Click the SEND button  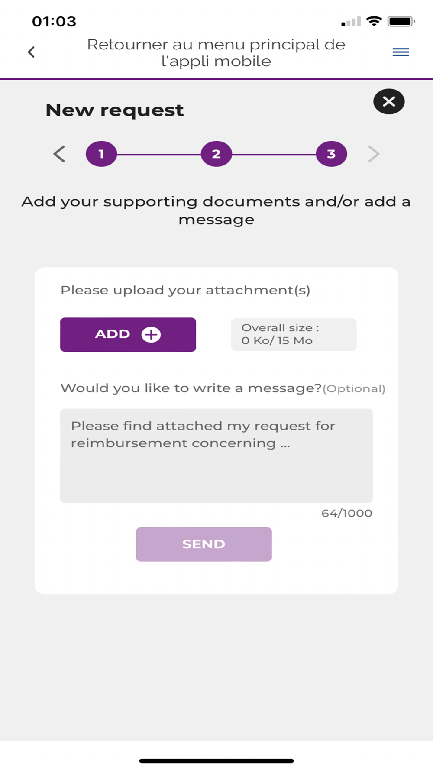point(204,544)
